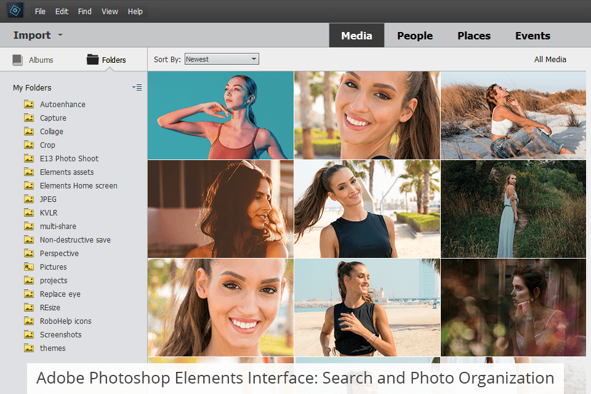Show the Albums panel

33,60
